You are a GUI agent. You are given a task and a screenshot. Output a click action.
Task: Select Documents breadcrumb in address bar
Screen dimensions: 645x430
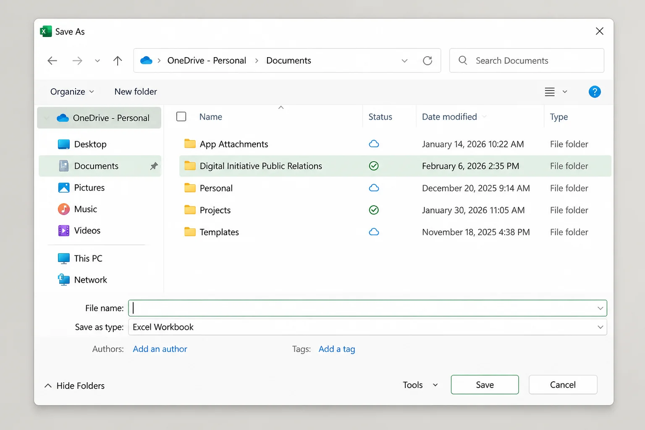[288, 60]
